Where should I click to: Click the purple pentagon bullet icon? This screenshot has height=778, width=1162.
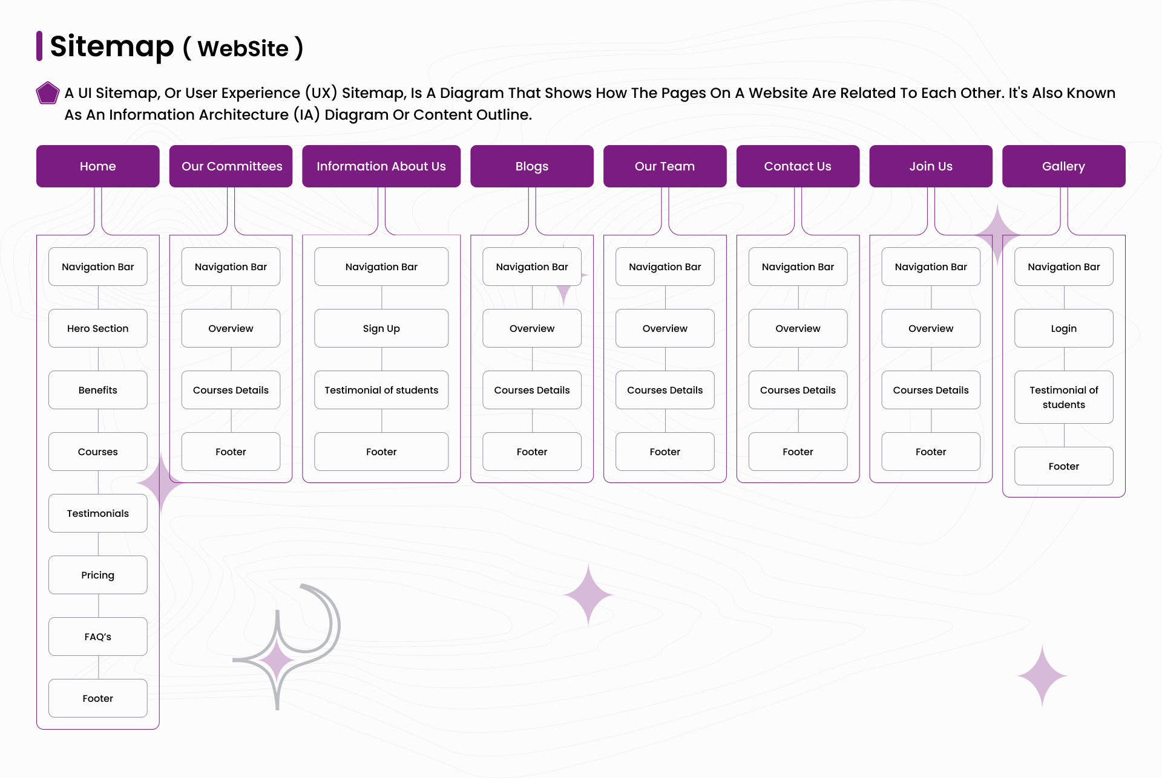47,93
